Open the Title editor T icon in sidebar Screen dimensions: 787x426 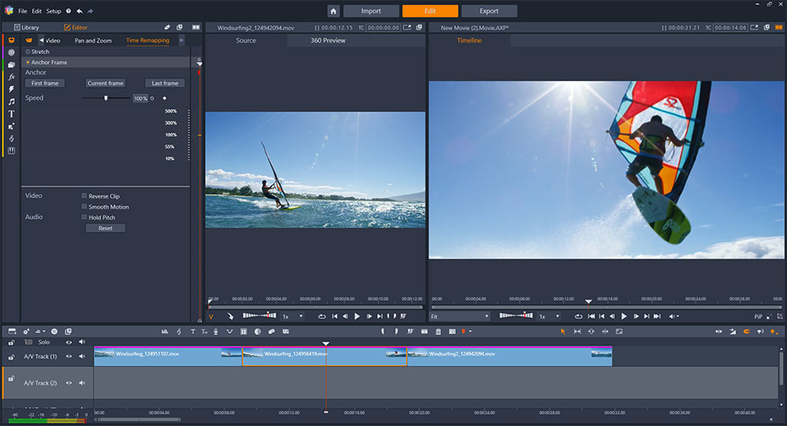pyautogui.click(x=11, y=114)
